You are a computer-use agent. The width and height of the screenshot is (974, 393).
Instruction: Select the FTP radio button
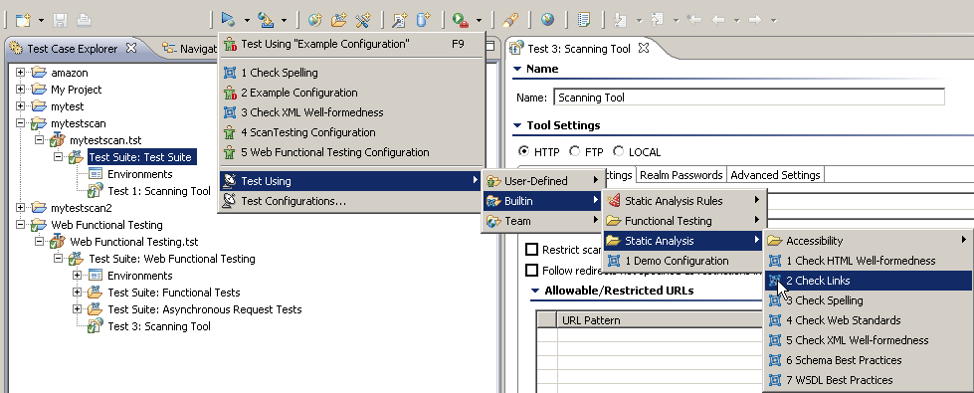tap(575, 151)
